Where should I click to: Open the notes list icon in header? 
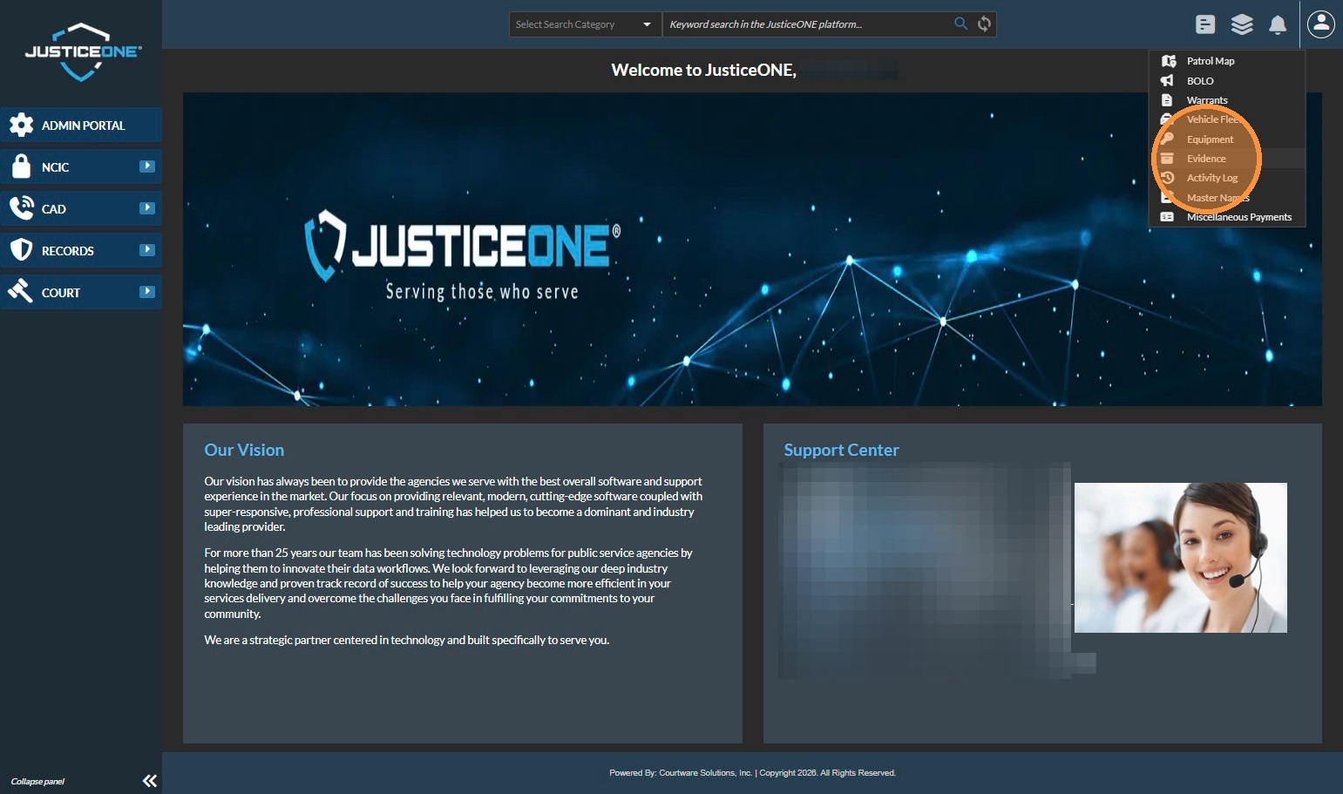(x=1205, y=24)
